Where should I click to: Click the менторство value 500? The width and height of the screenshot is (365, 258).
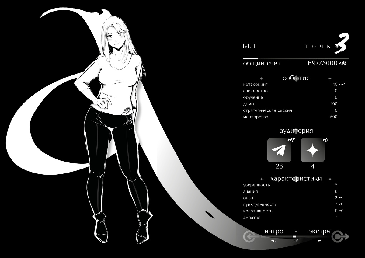pyautogui.click(x=334, y=117)
